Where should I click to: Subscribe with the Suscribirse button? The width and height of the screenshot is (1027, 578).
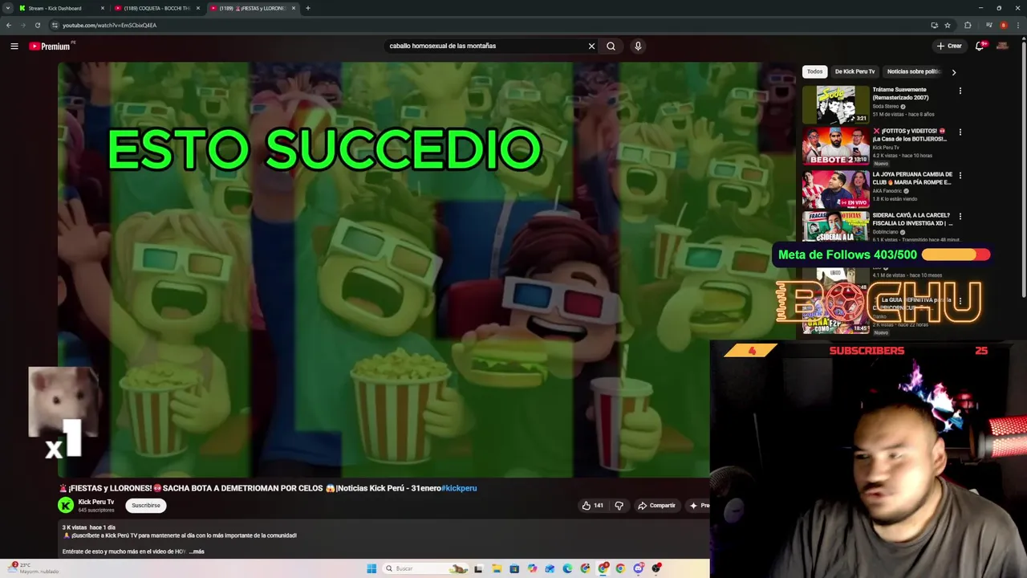coord(146,505)
